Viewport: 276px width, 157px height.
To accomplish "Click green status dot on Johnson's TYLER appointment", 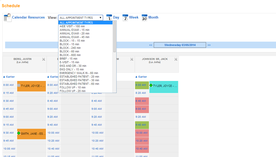I will click(x=151, y=85).
